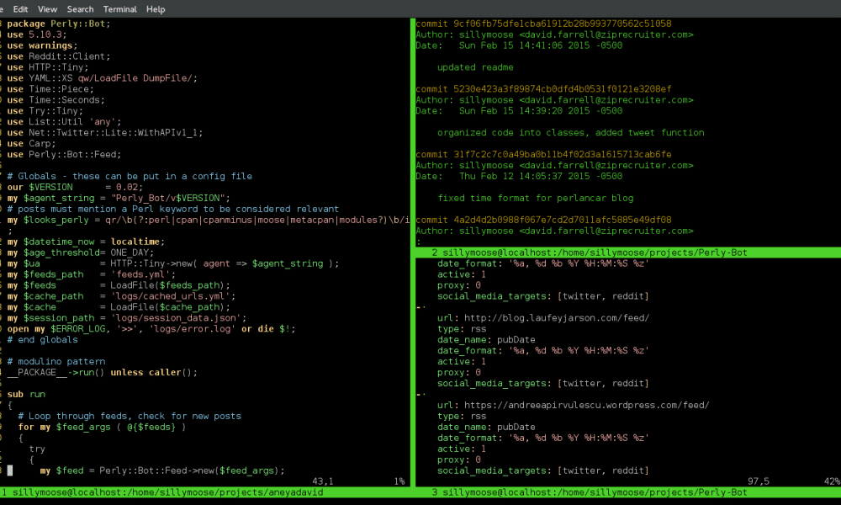
Task: Click 'fixed time format for perlancar blog'
Action: 535,198
